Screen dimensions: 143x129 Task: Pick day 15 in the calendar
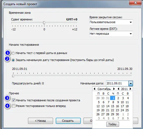coord(113,106)
